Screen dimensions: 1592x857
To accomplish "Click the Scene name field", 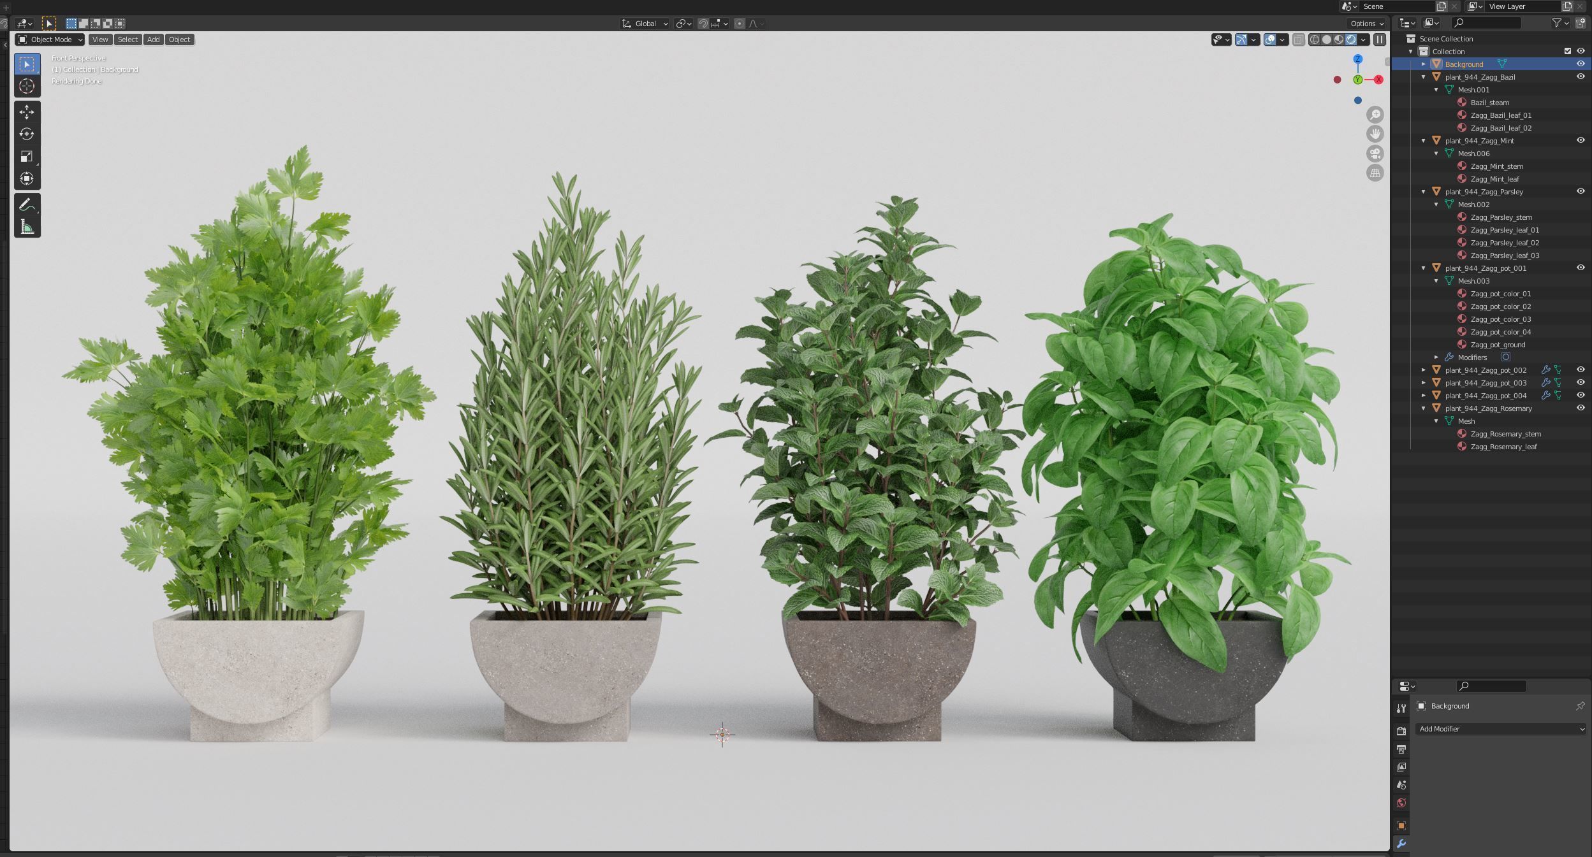I will 1396,6.
